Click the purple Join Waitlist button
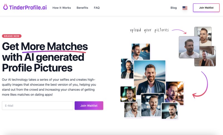 pyautogui.click(x=89, y=106)
